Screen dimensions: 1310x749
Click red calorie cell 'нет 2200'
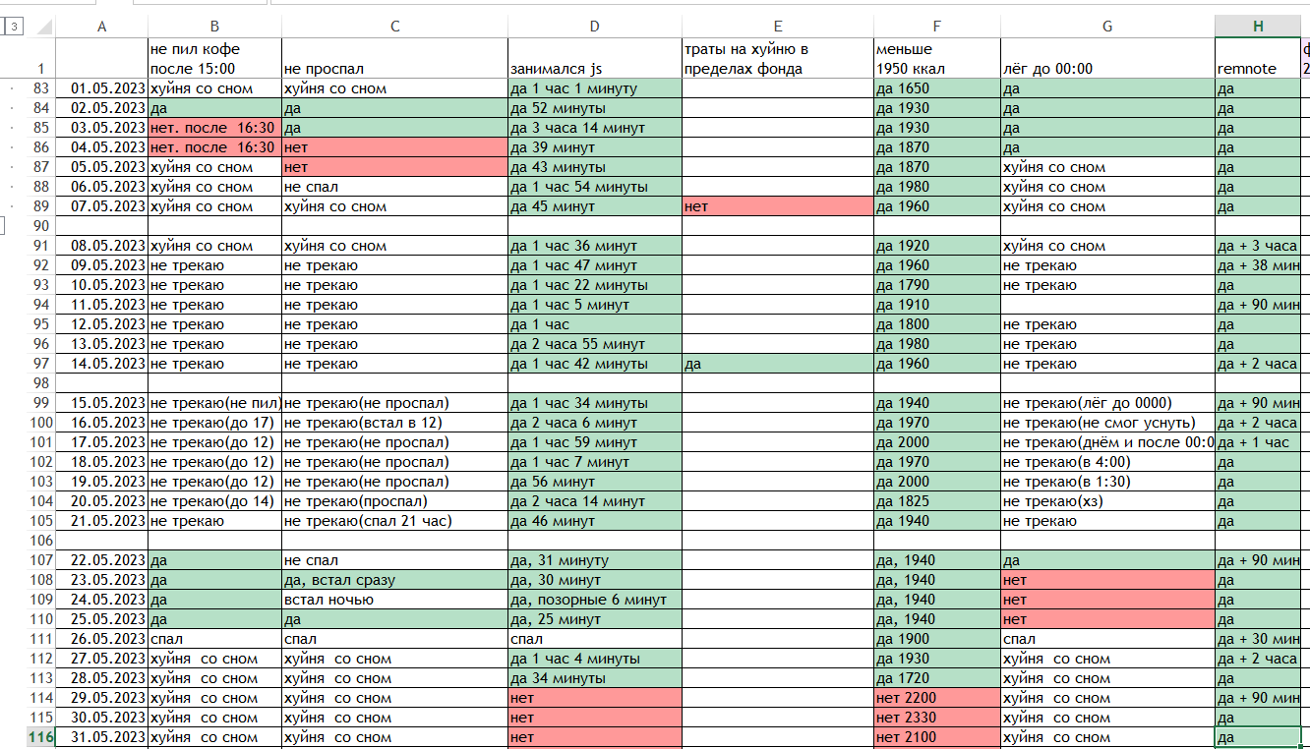coord(936,698)
